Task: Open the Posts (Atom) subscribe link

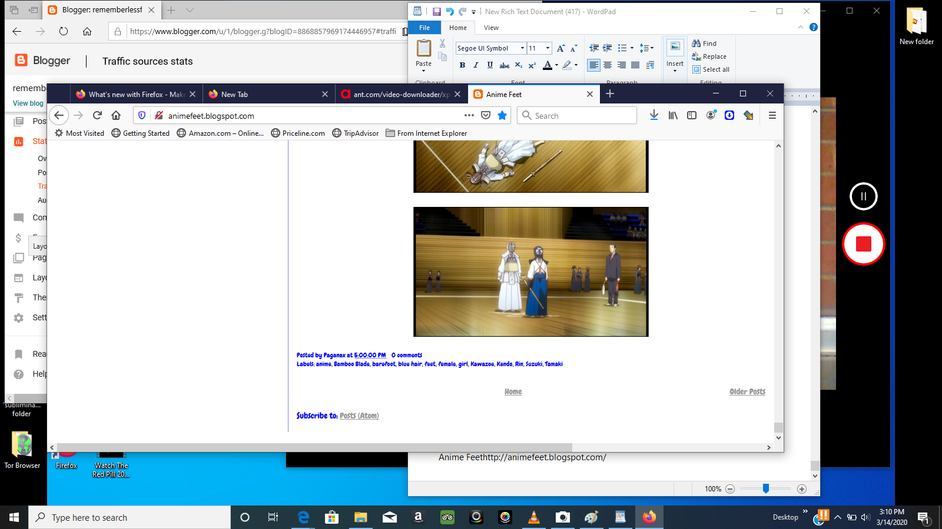Action: point(359,416)
